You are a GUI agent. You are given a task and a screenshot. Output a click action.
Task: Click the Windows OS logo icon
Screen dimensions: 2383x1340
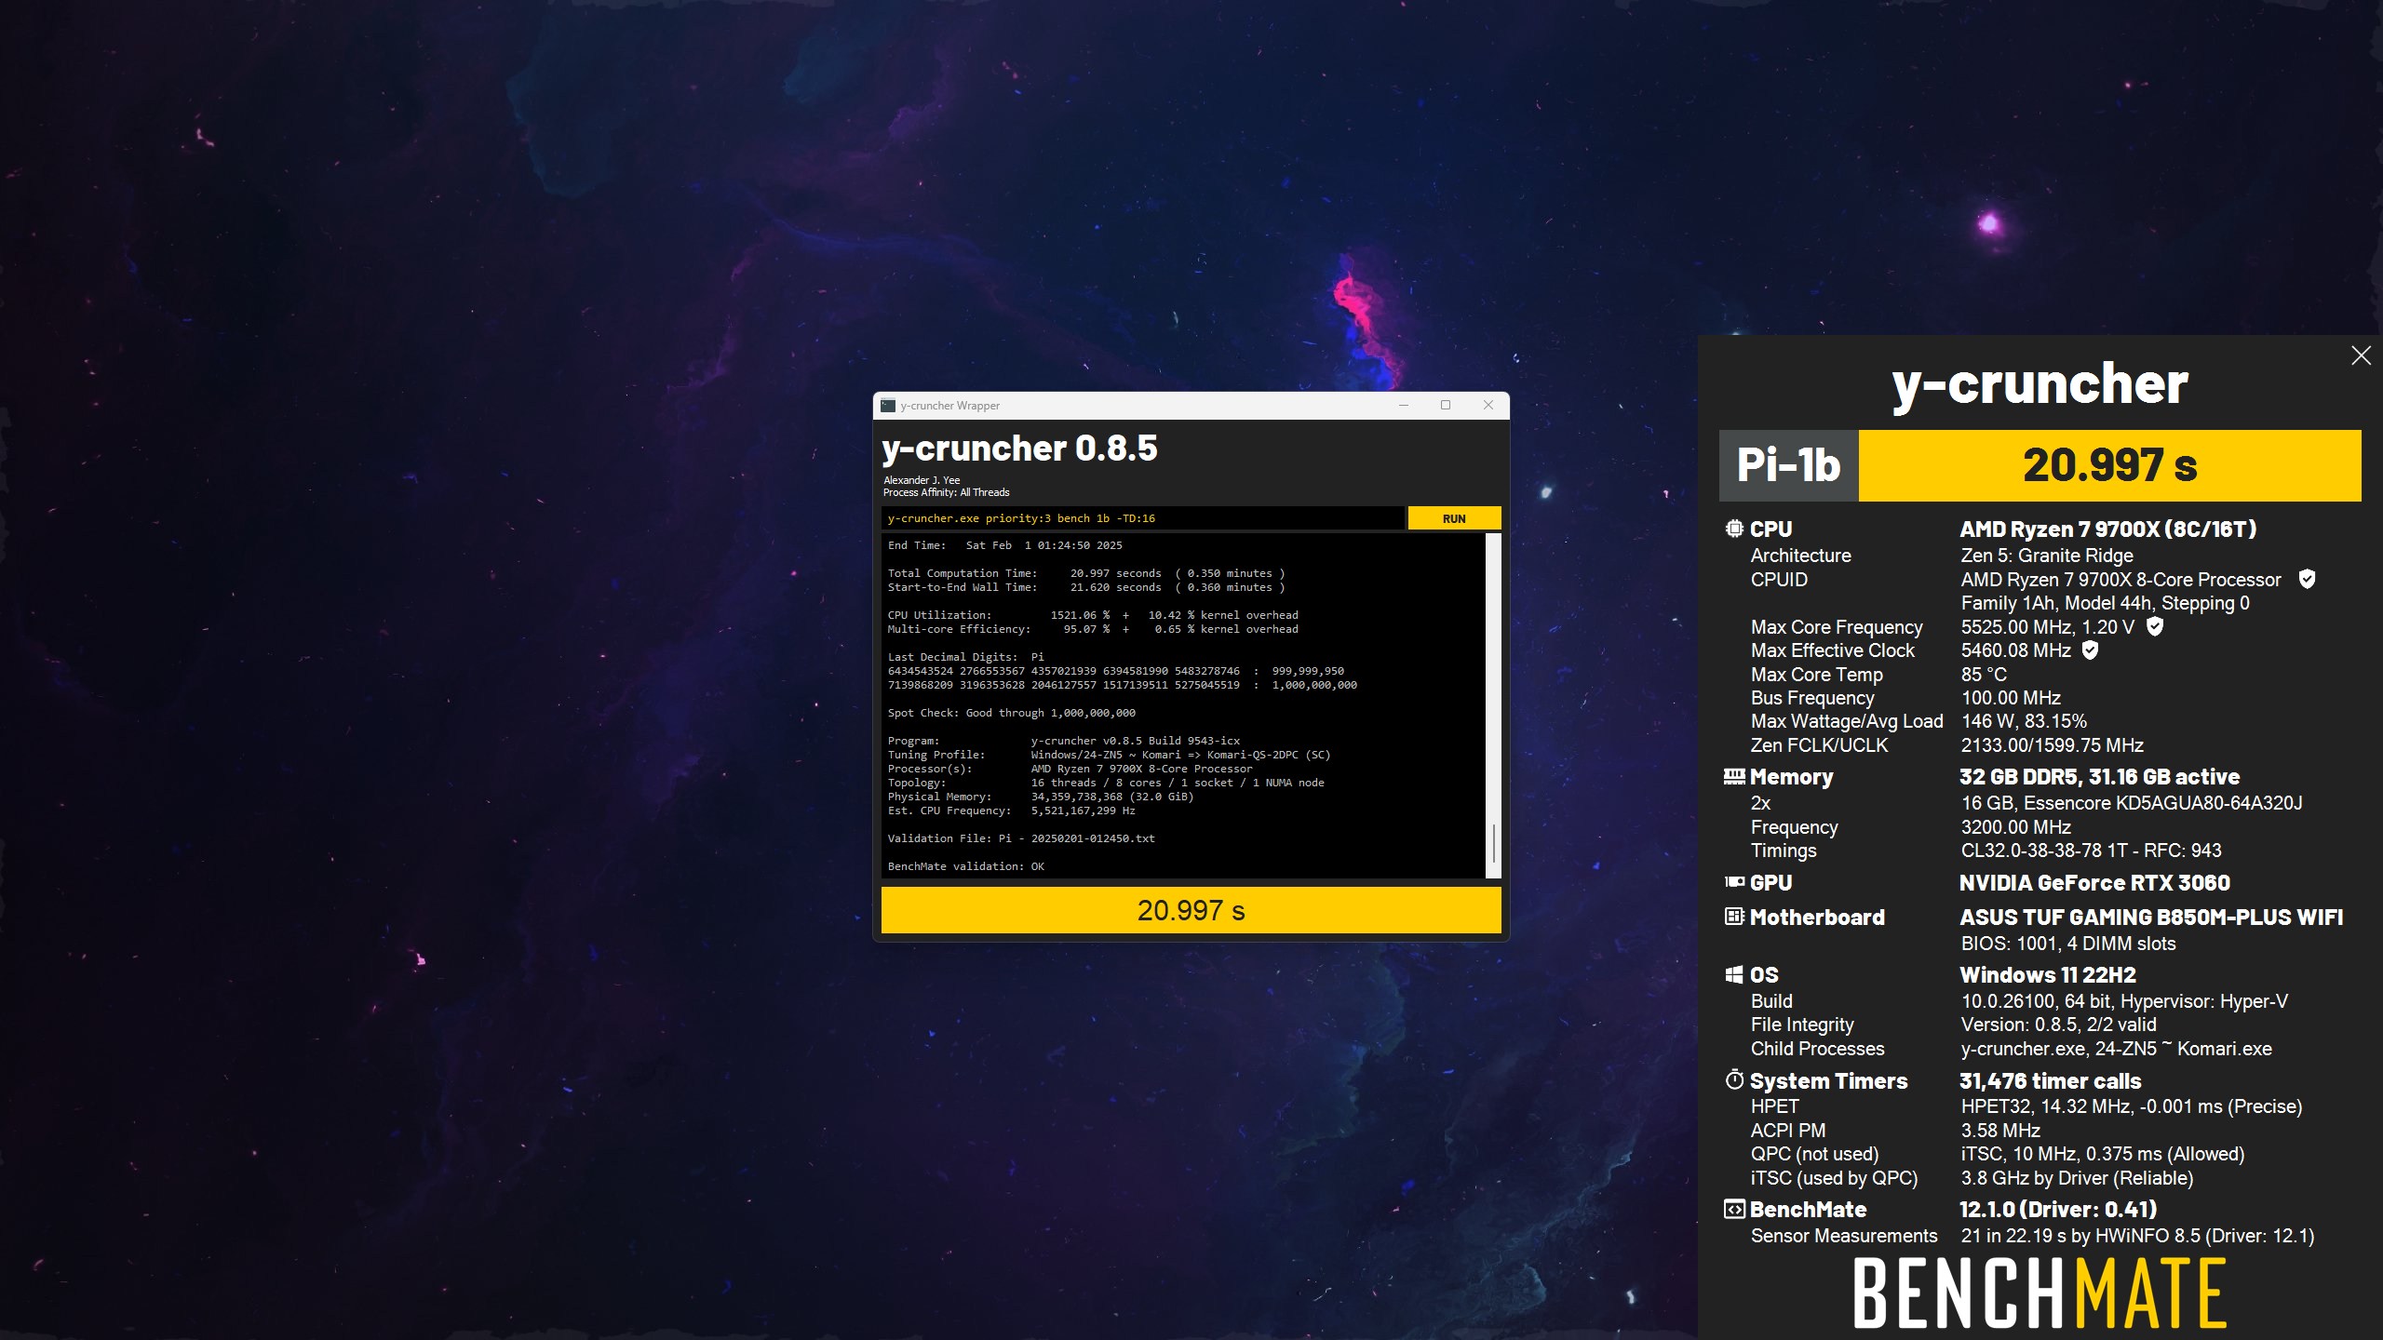(x=1734, y=974)
